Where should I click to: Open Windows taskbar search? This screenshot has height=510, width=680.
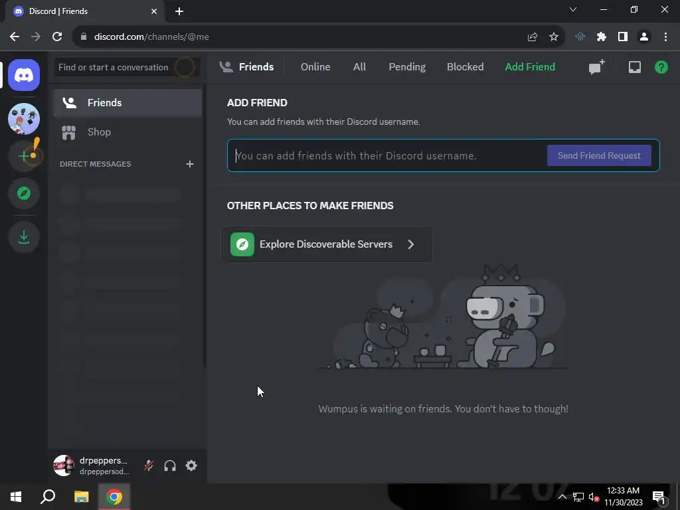pos(48,497)
